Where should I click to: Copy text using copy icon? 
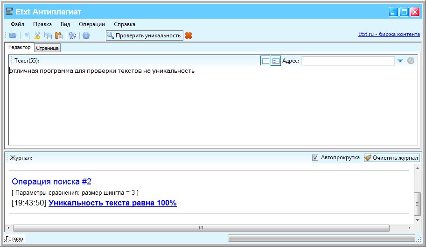pyautogui.click(x=48, y=35)
